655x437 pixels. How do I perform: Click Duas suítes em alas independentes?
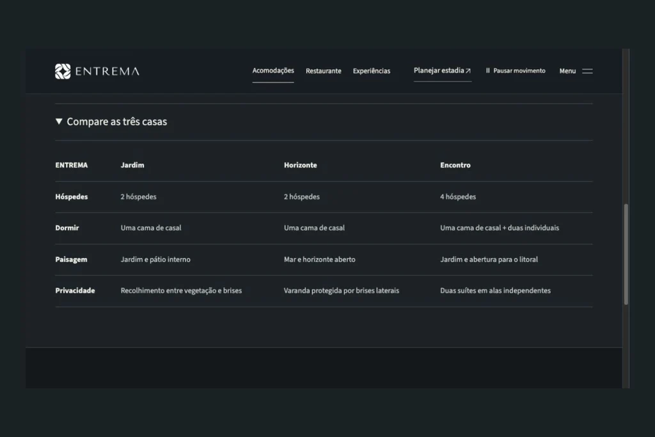tap(496, 290)
